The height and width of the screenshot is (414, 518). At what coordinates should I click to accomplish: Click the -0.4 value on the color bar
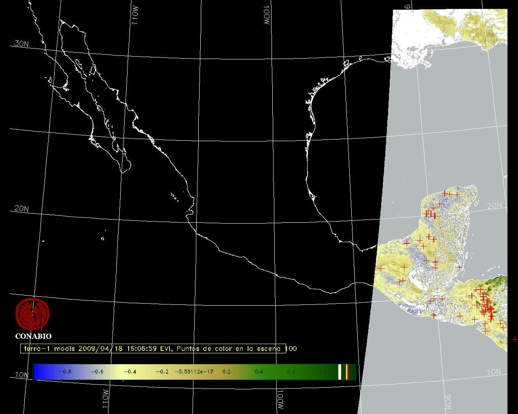point(129,372)
